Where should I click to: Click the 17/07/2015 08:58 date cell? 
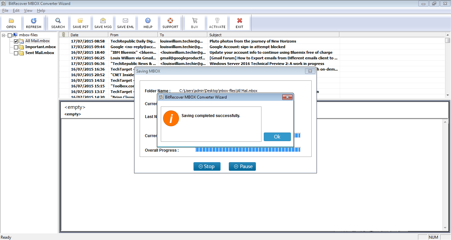[x=88, y=41]
